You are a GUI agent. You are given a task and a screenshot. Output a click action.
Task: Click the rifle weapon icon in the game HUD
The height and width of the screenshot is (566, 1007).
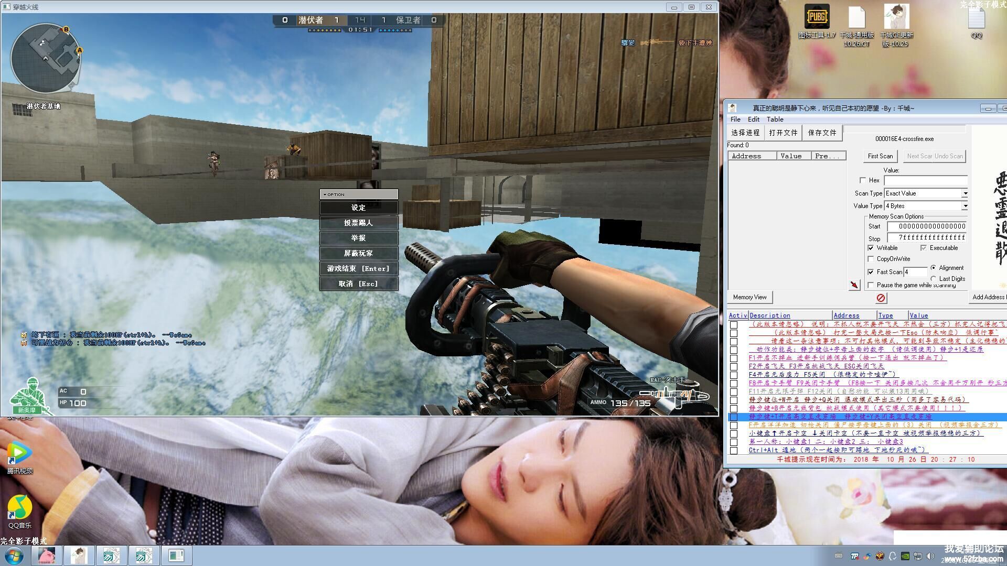pyautogui.click(x=675, y=396)
